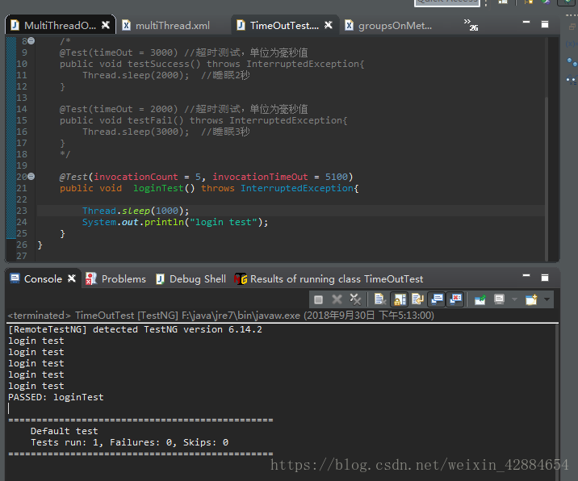Click the PASSED: loginTest console line

[x=56, y=397]
